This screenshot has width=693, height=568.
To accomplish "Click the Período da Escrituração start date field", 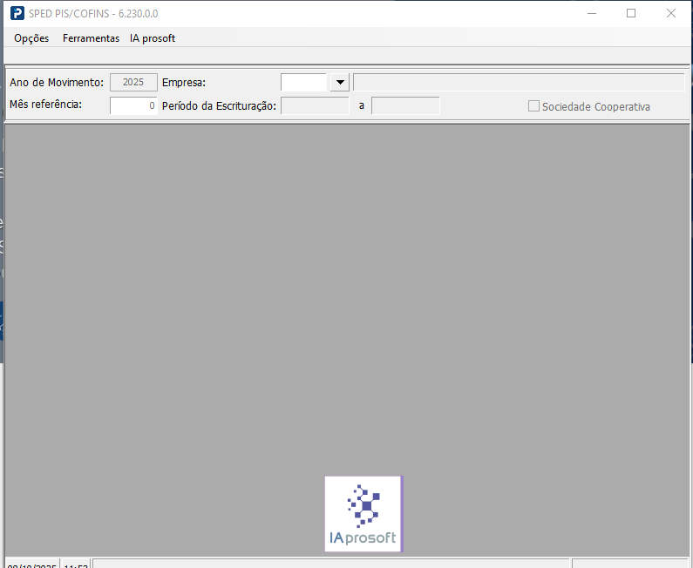I will click(x=315, y=106).
